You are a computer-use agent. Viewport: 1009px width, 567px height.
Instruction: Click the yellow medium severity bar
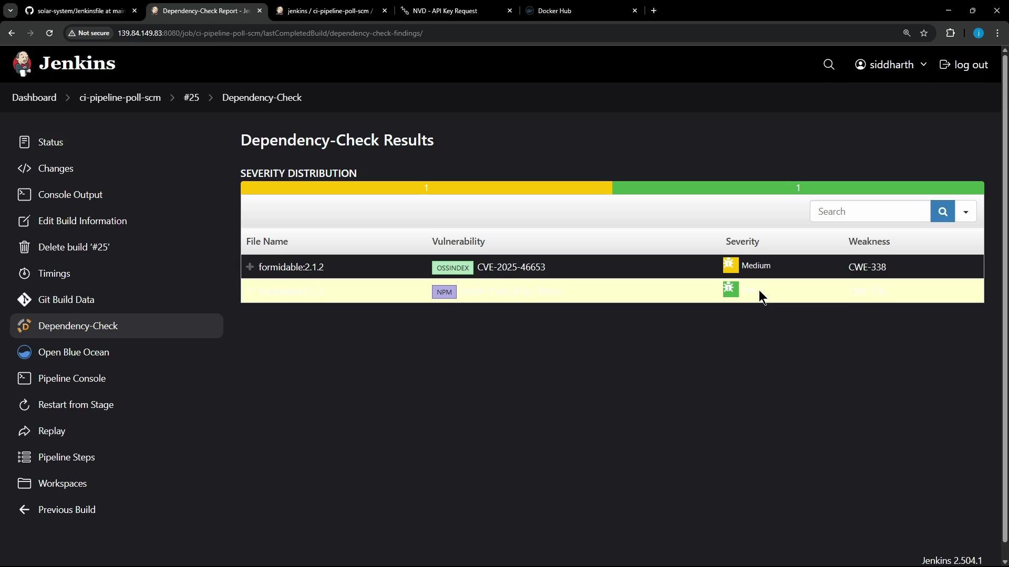(x=426, y=188)
